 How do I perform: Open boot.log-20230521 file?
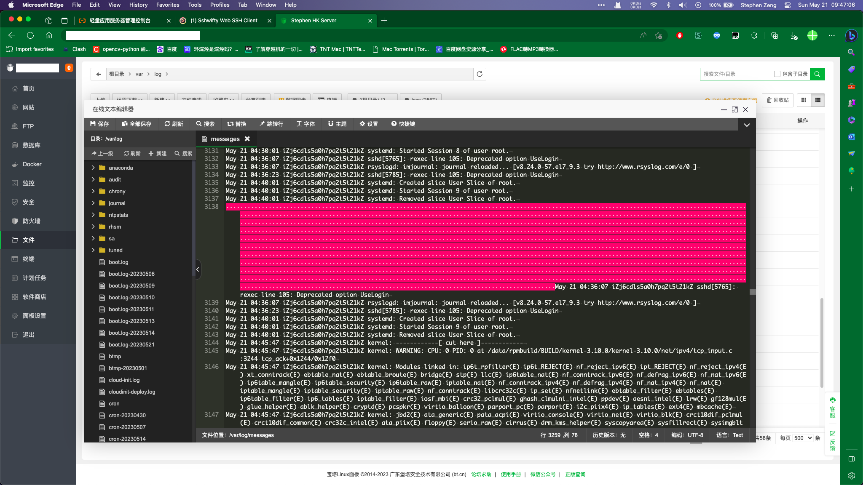click(x=131, y=344)
